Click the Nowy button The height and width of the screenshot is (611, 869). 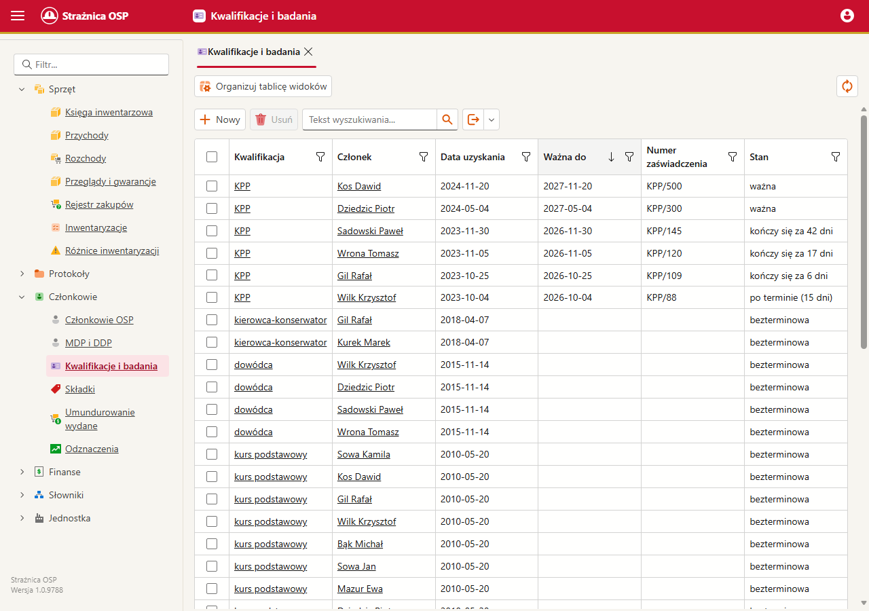[220, 119]
